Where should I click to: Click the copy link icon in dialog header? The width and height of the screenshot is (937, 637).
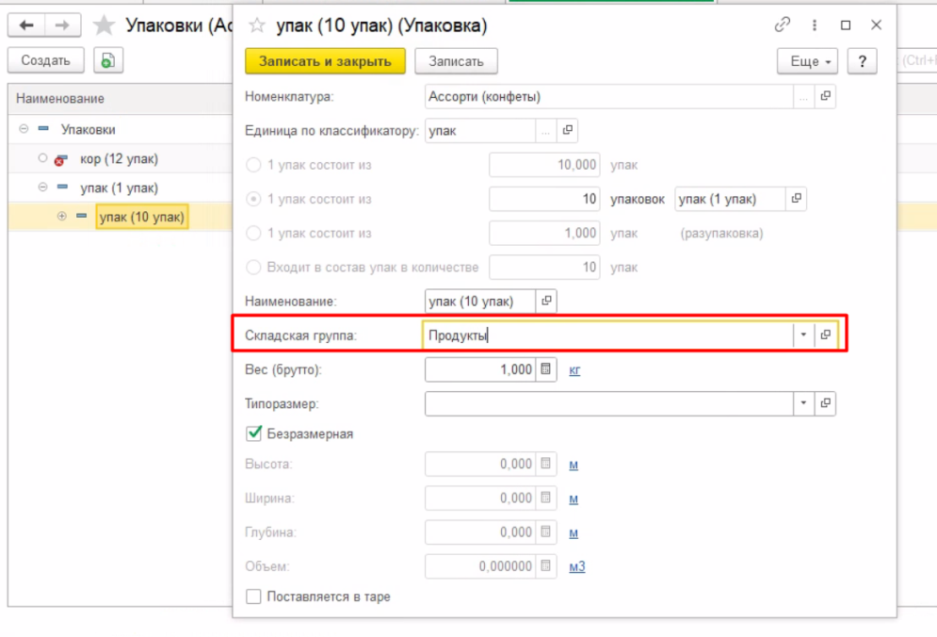(x=783, y=25)
